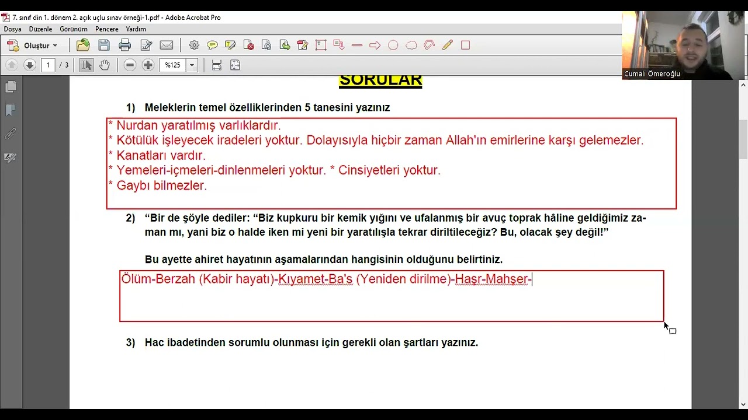This screenshot has height=420, width=748.
Task: Click question 3 about Hac ibadetinden
Action: point(311,343)
